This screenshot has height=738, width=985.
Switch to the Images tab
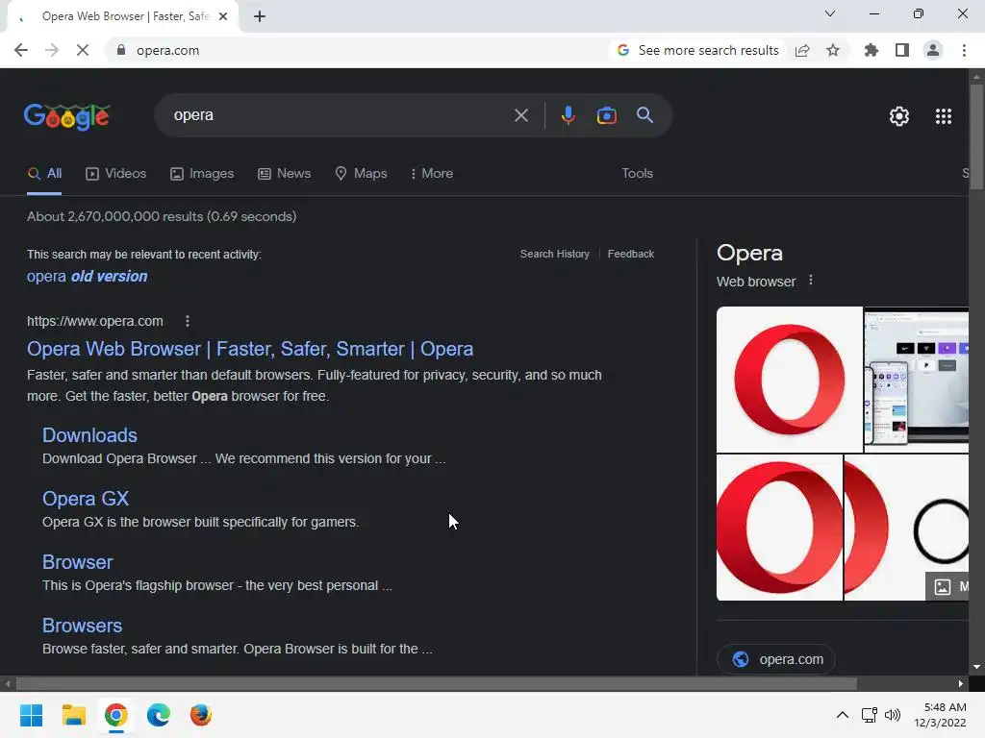202,174
